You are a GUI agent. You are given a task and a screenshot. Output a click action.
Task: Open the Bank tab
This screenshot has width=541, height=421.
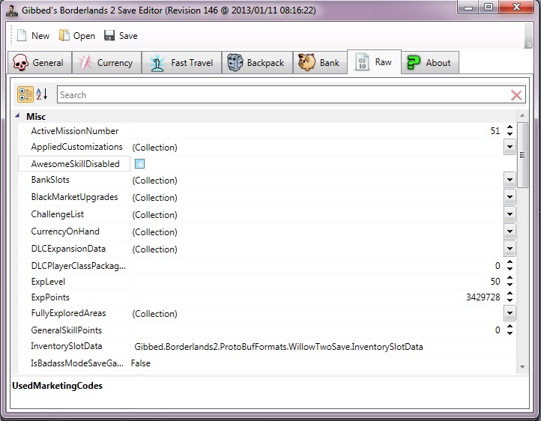[x=320, y=62]
